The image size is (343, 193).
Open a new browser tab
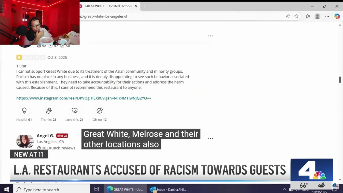point(145,6)
